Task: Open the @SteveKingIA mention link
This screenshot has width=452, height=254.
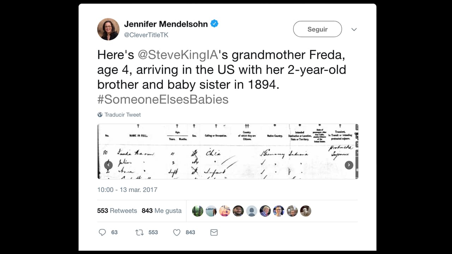Action: pyautogui.click(x=178, y=55)
